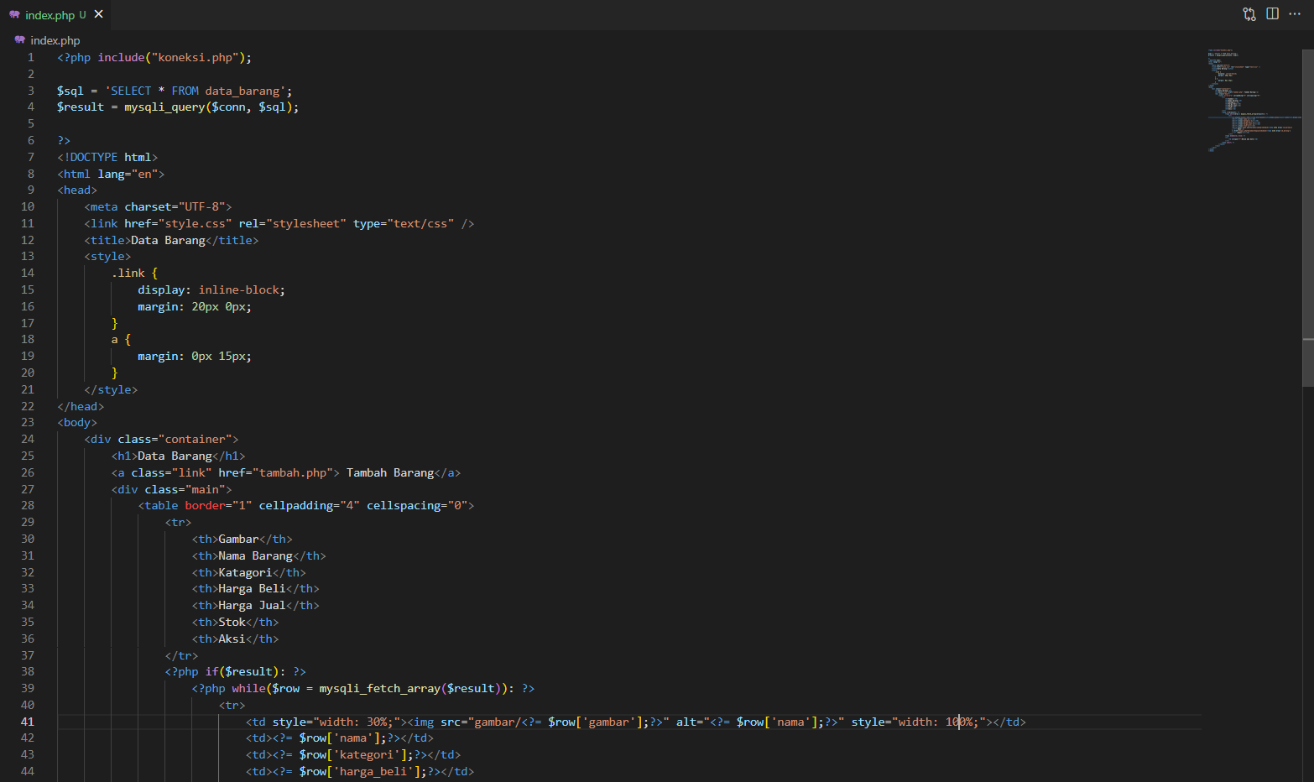Split the editor with the Split Editor icon

coord(1272,13)
